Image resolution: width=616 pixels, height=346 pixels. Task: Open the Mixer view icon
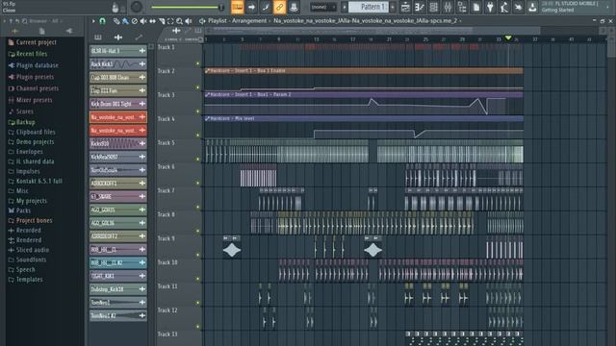448,7
